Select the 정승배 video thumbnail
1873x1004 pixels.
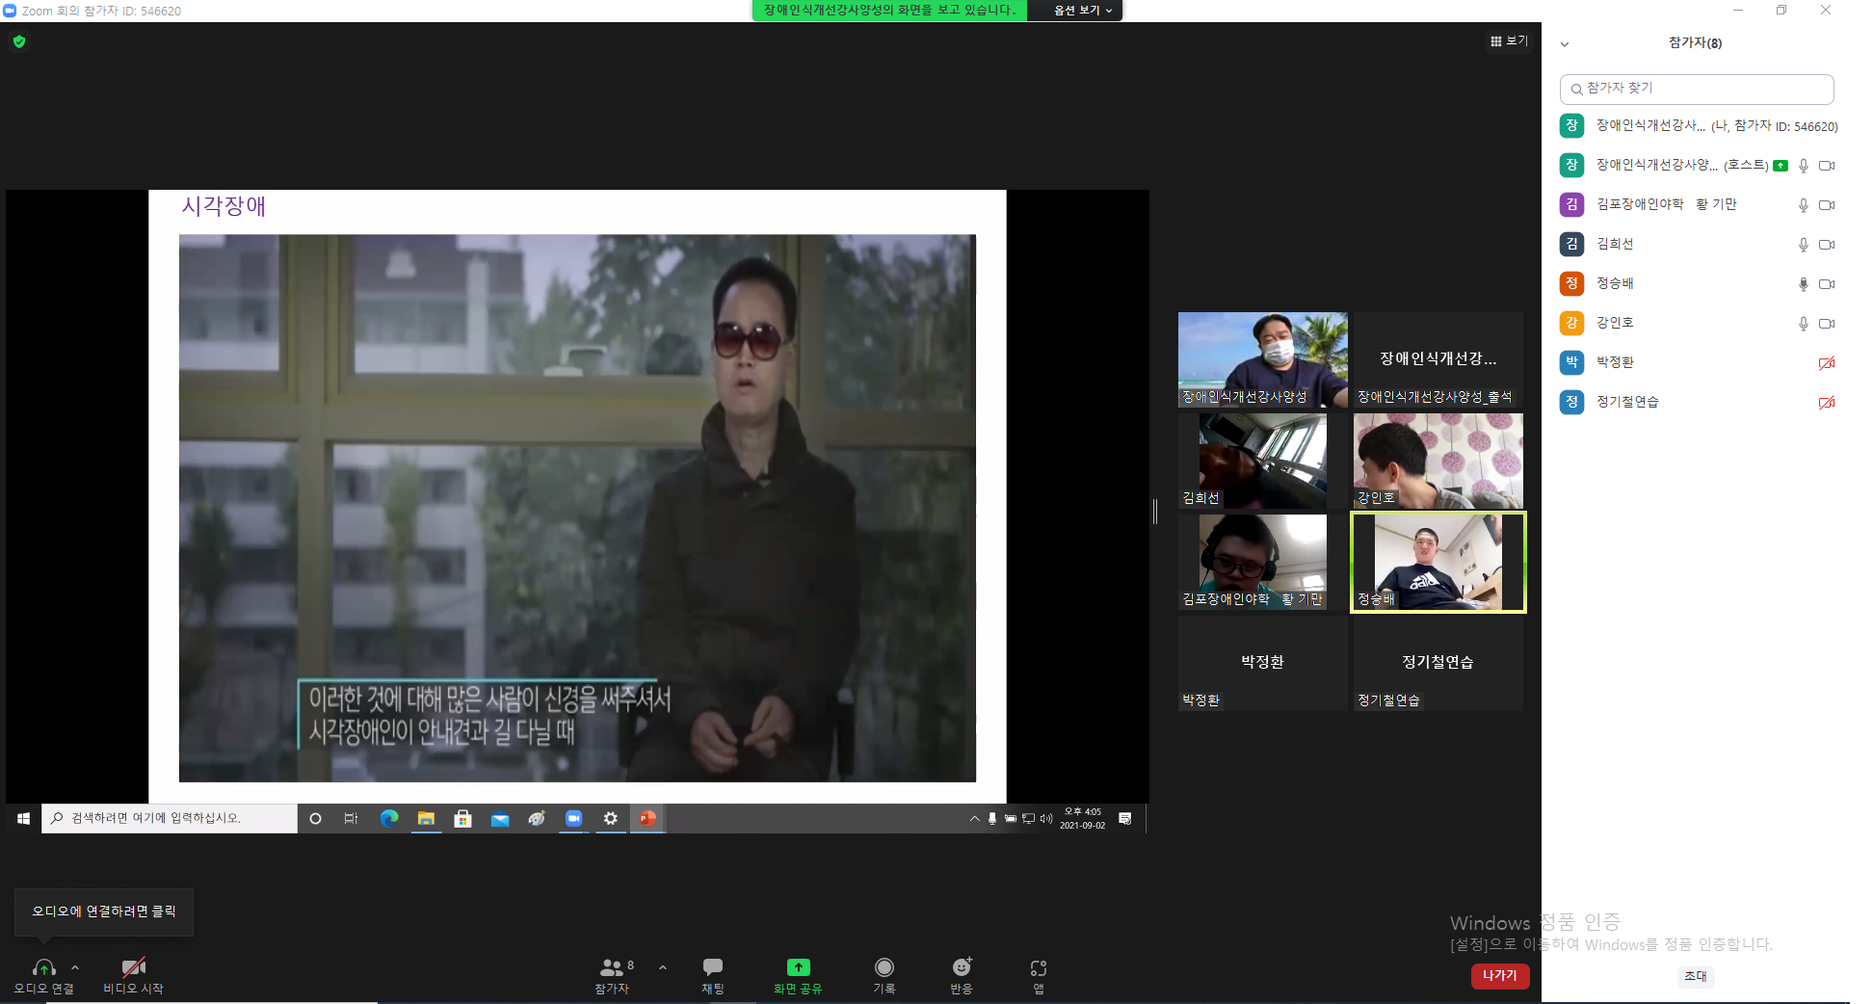[1438, 562]
